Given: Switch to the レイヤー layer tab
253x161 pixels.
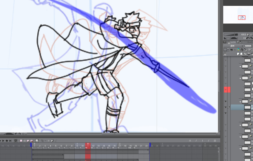Looking at the screenshot, I should (x=231, y=42).
